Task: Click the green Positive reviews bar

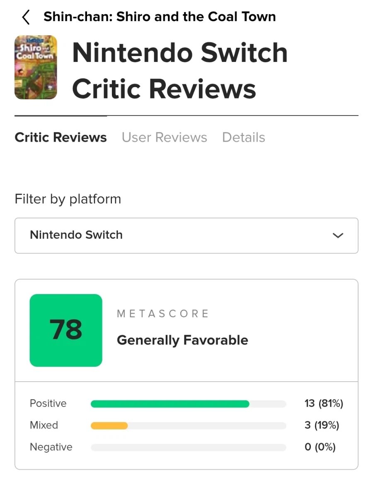Action: click(170, 404)
